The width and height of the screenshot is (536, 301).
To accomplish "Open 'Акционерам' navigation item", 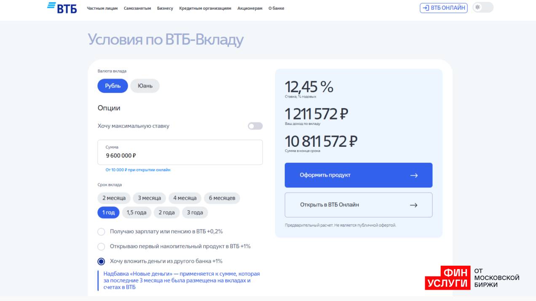I will click(x=249, y=8).
